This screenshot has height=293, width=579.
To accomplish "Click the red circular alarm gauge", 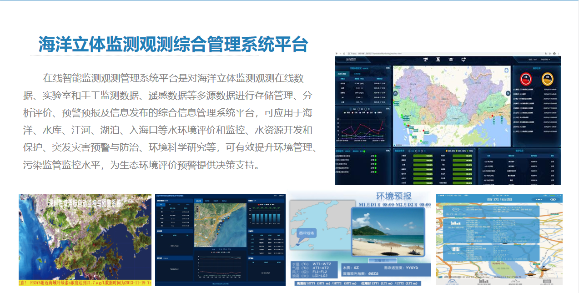I will point(526,79).
